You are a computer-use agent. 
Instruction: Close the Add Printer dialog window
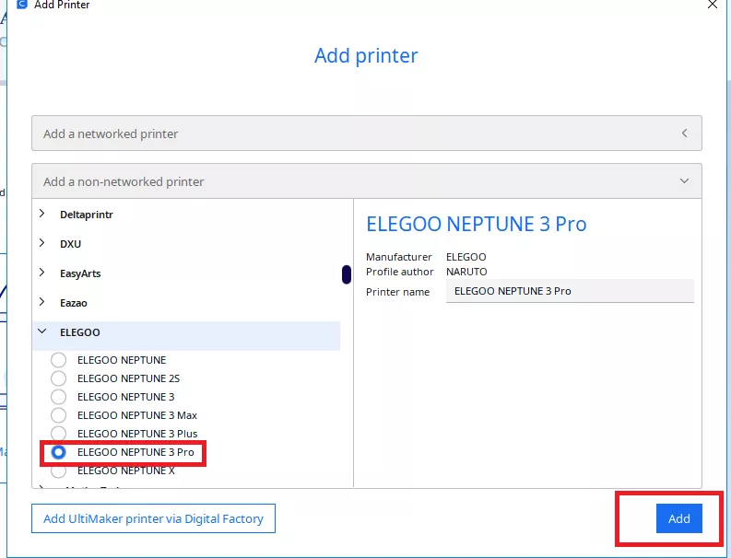[711, 6]
